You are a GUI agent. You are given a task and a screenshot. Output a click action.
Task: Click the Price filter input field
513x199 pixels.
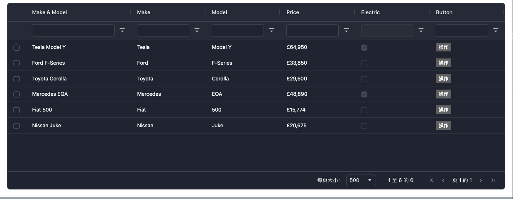click(x=312, y=30)
